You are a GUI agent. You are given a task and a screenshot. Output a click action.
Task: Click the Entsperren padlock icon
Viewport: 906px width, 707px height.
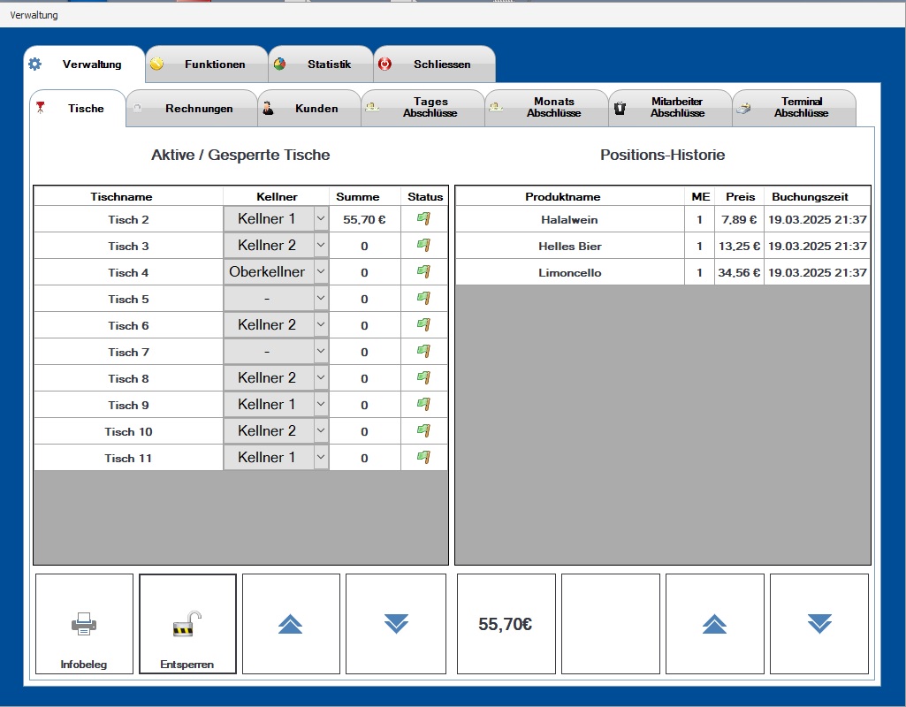click(187, 625)
